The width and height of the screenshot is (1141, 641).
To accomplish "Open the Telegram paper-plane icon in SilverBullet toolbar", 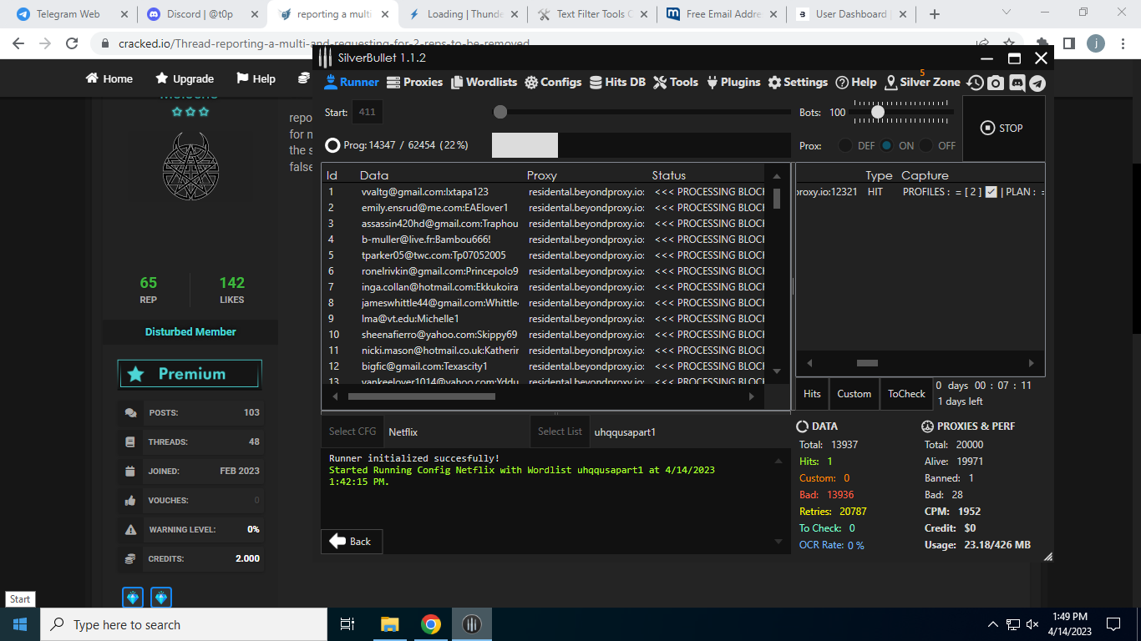I will (x=1037, y=83).
